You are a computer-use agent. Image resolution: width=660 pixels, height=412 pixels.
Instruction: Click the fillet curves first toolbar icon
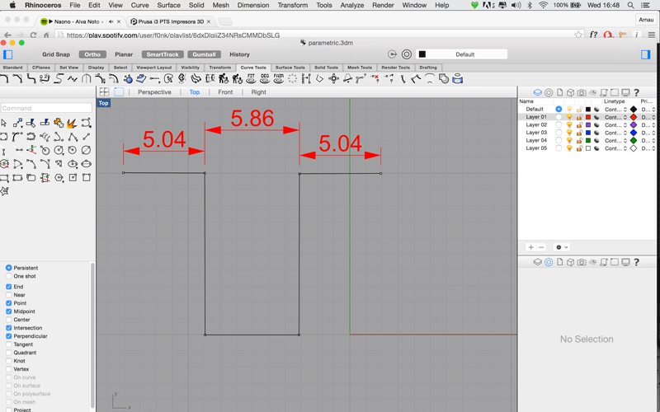(x=5, y=78)
